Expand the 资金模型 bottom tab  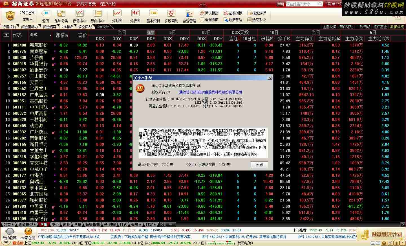tap(27, 224)
